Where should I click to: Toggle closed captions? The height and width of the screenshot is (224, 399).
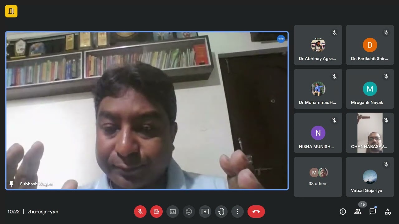tap(173, 212)
